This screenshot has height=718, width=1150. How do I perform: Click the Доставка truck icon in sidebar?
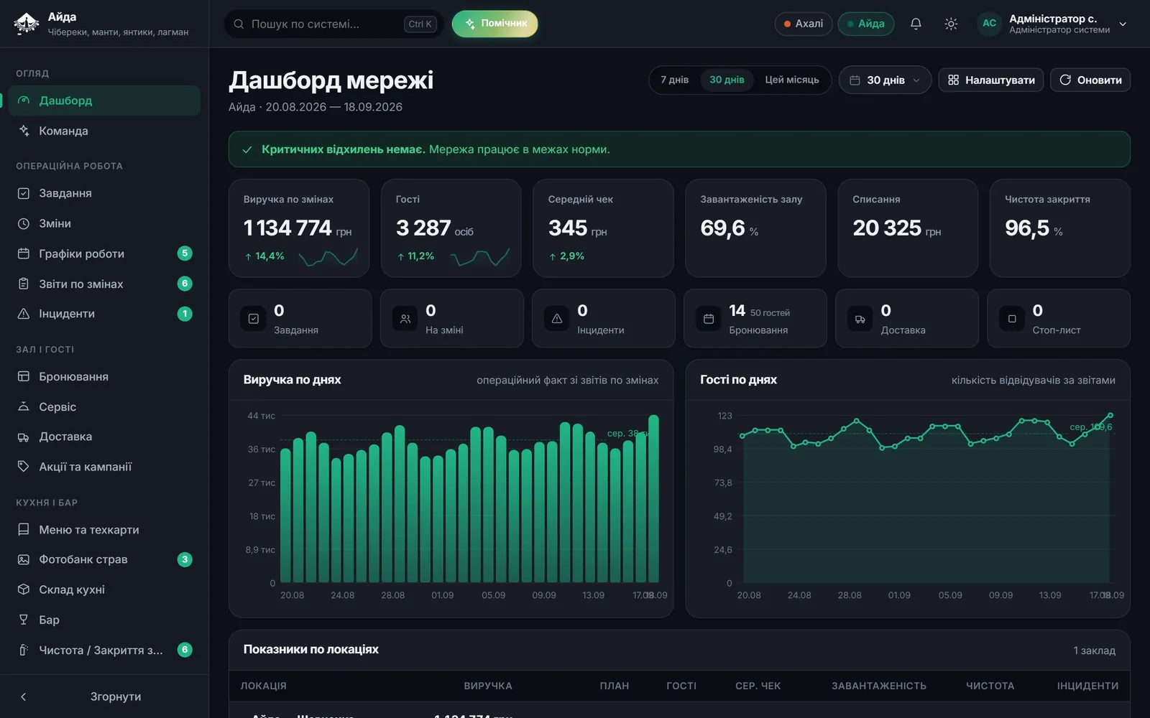[x=24, y=437]
